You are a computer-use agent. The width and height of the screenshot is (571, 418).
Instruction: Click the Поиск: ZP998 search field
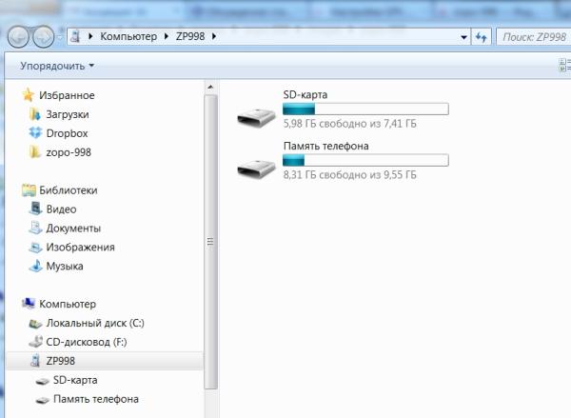click(x=534, y=37)
